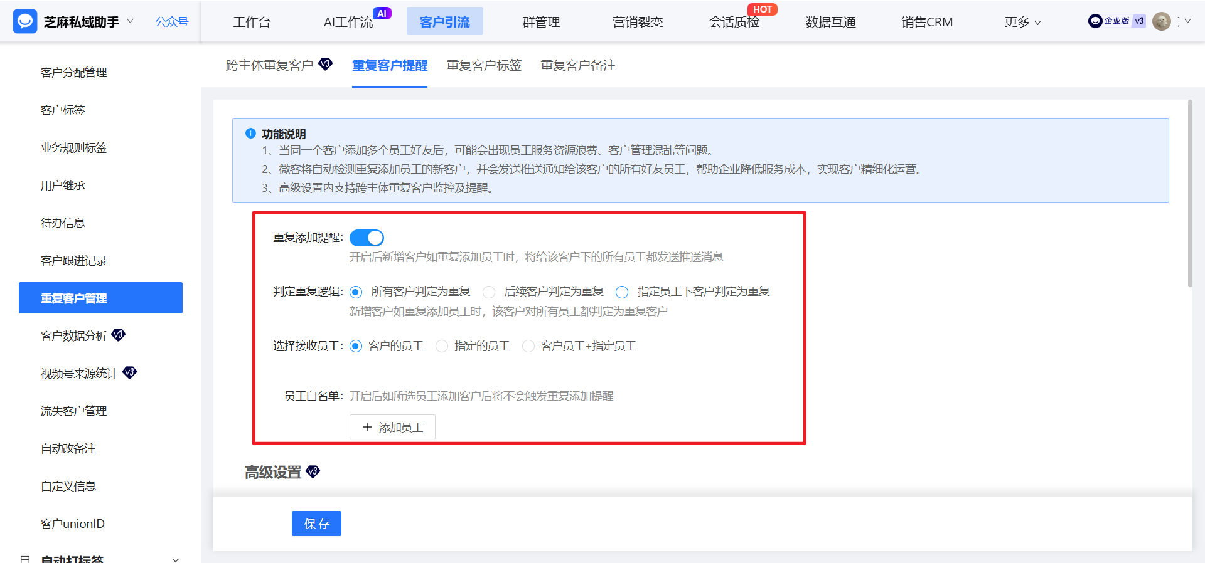The image size is (1205, 563).
Task: Select 重复客户管理 in the sidebar
Action: (x=100, y=298)
